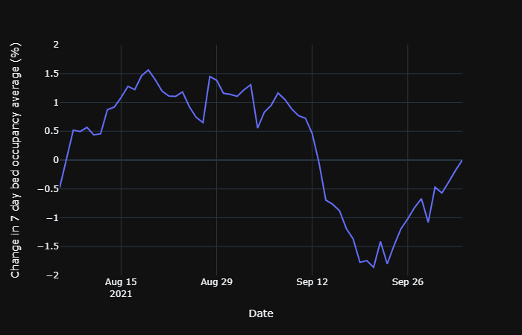
Task: Click the 'Sep 12' x-axis tick label
Action: pyautogui.click(x=312, y=282)
